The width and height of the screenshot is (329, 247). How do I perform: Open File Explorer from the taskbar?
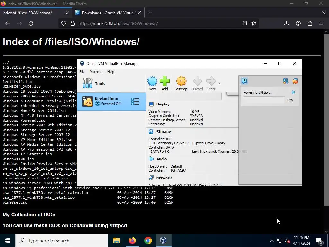116,241
